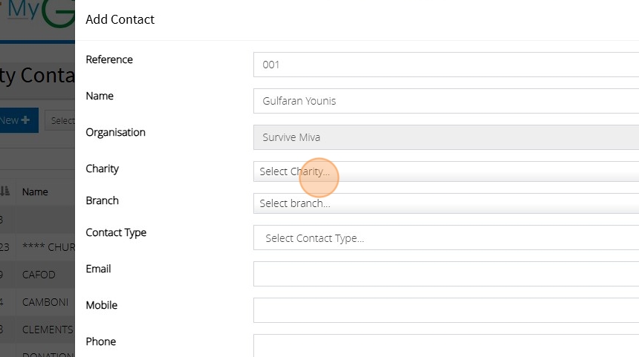Screen dimensions: 639x357
Task: Click the Reference input showing 001
Action: tap(446, 65)
